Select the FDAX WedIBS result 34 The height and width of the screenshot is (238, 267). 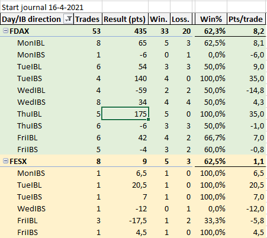pos(143,102)
